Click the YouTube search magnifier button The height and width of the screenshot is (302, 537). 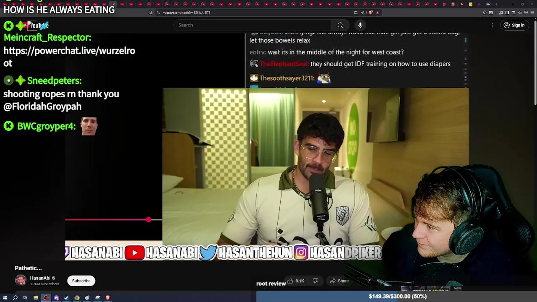pyautogui.click(x=340, y=25)
